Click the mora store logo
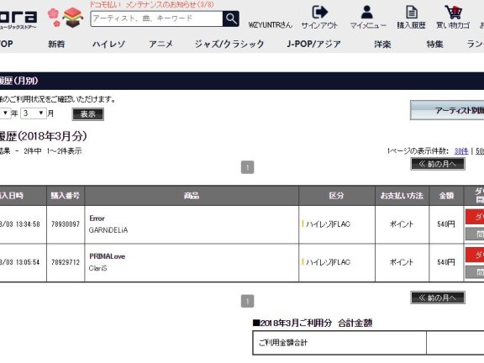484x363 pixels. pos(18,19)
